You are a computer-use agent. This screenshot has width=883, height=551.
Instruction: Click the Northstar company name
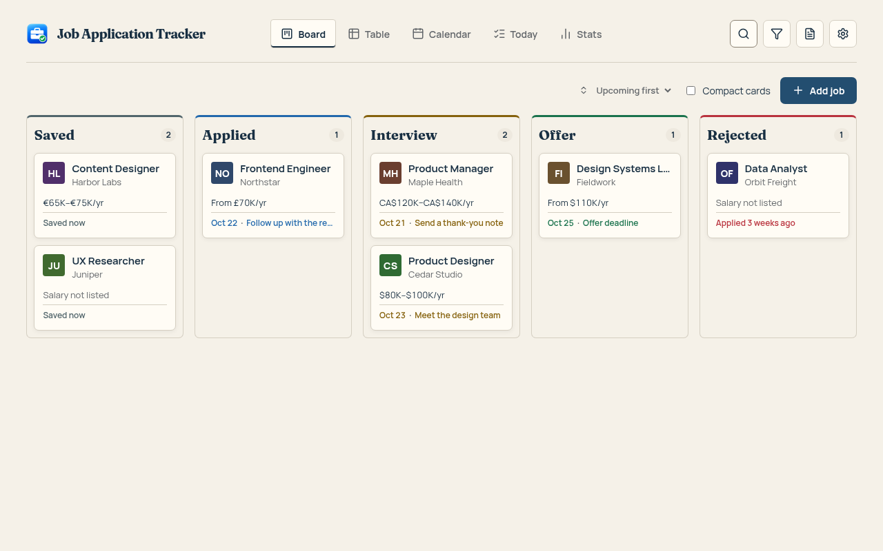260,183
